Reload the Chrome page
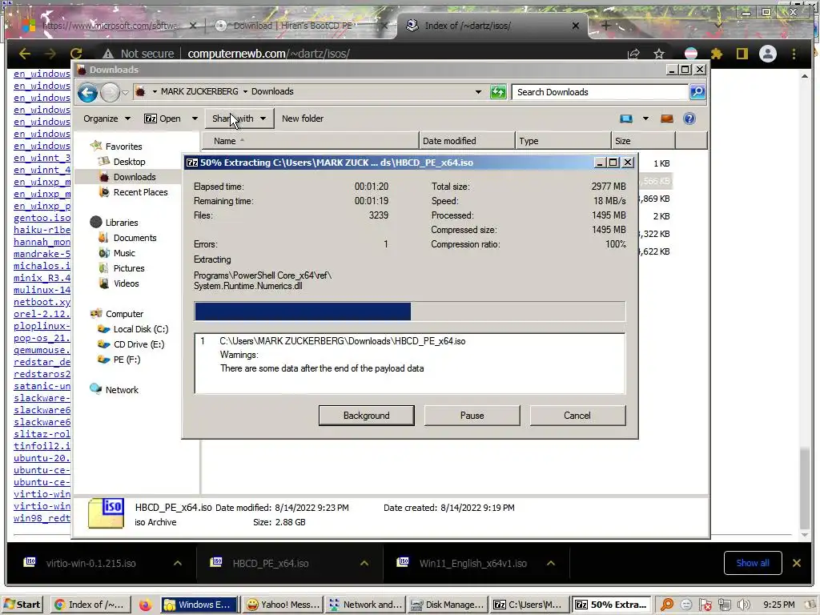The image size is (820, 615). pos(76,54)
